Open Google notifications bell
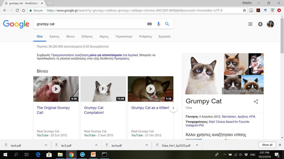This screenshot has width=284, height=159. click(x=260, y=24)
